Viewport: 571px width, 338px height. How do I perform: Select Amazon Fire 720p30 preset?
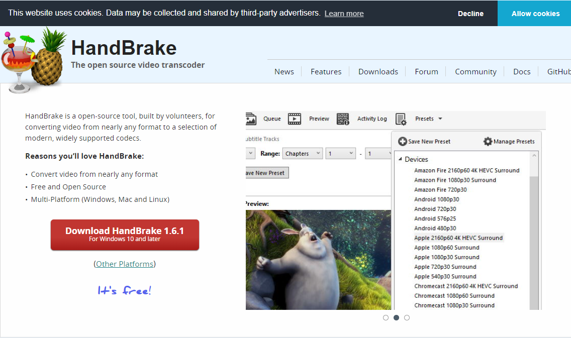(x=440, y=189)
